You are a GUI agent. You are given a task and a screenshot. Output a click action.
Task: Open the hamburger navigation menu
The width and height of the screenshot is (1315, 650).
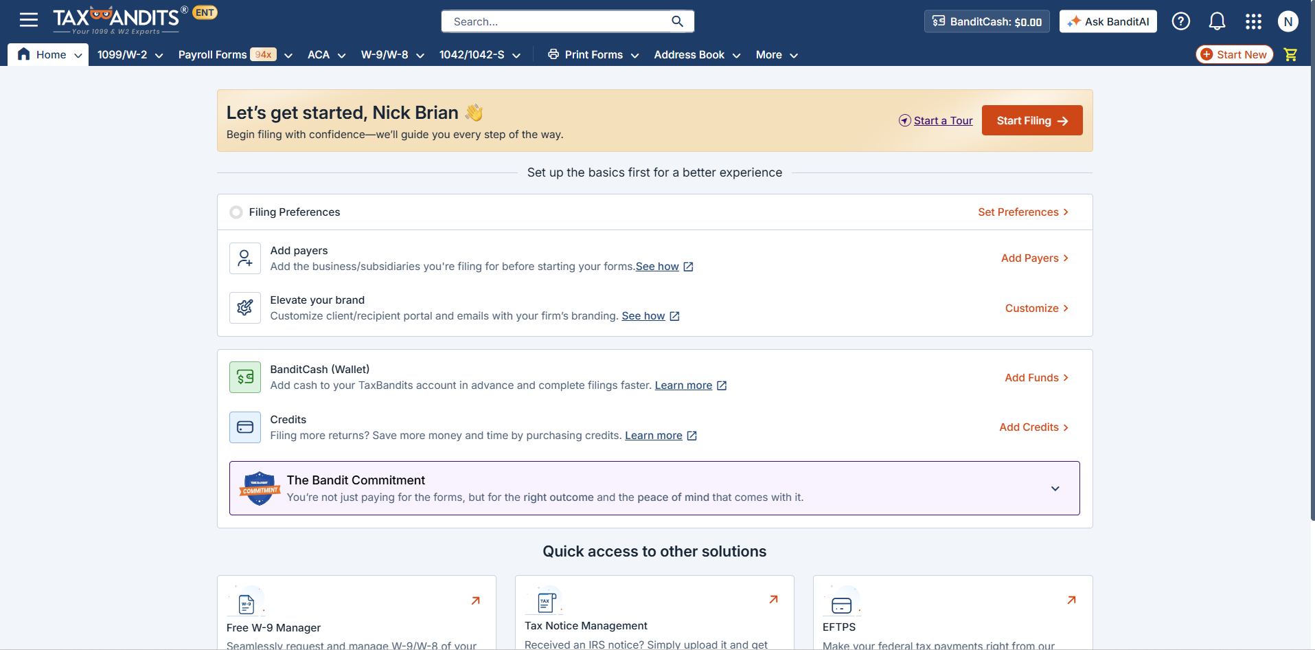click(x=29, y=20)
